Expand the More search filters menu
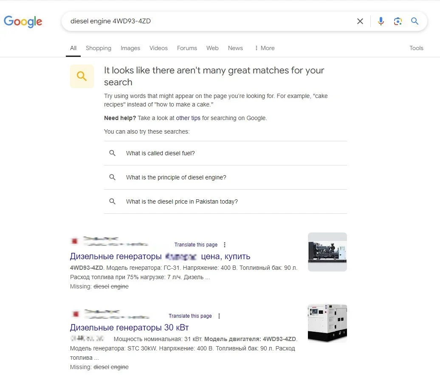 [264, 48]
